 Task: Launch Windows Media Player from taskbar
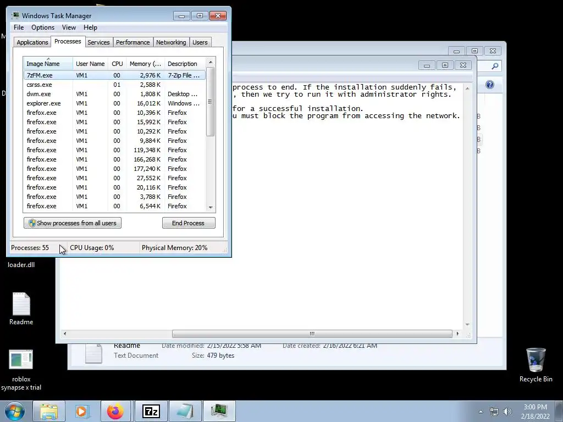coord(82,411)
